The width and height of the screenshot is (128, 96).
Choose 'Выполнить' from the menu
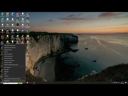[x=14, y=76]
